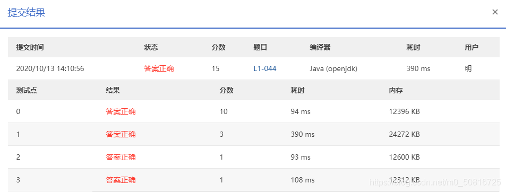This screenshot has height=192, width=506.
Task: Close the 提交结果 dialog
Action: coord(495,12)
